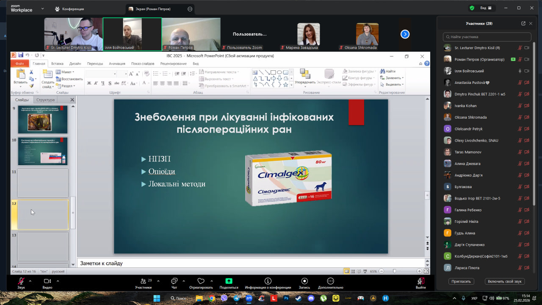Click the green encryption shield icon
This screenshot has width=542, height=305.
coord(472,8)
